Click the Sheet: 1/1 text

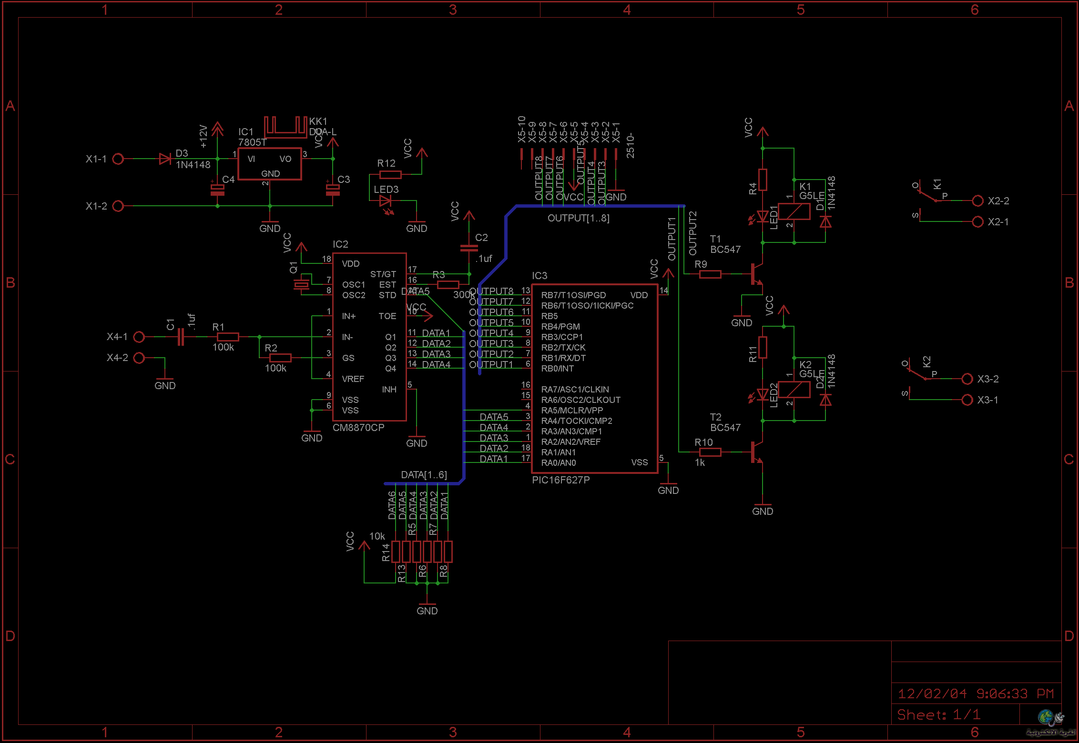(x=939, y=714)
